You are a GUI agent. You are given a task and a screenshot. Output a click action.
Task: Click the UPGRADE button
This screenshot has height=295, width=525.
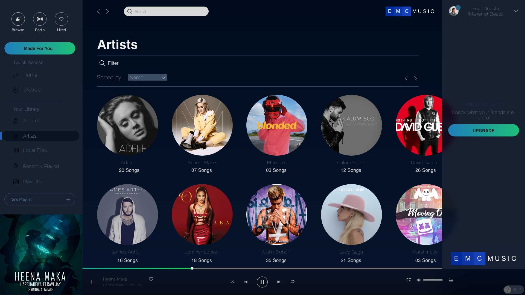(483, 131)
